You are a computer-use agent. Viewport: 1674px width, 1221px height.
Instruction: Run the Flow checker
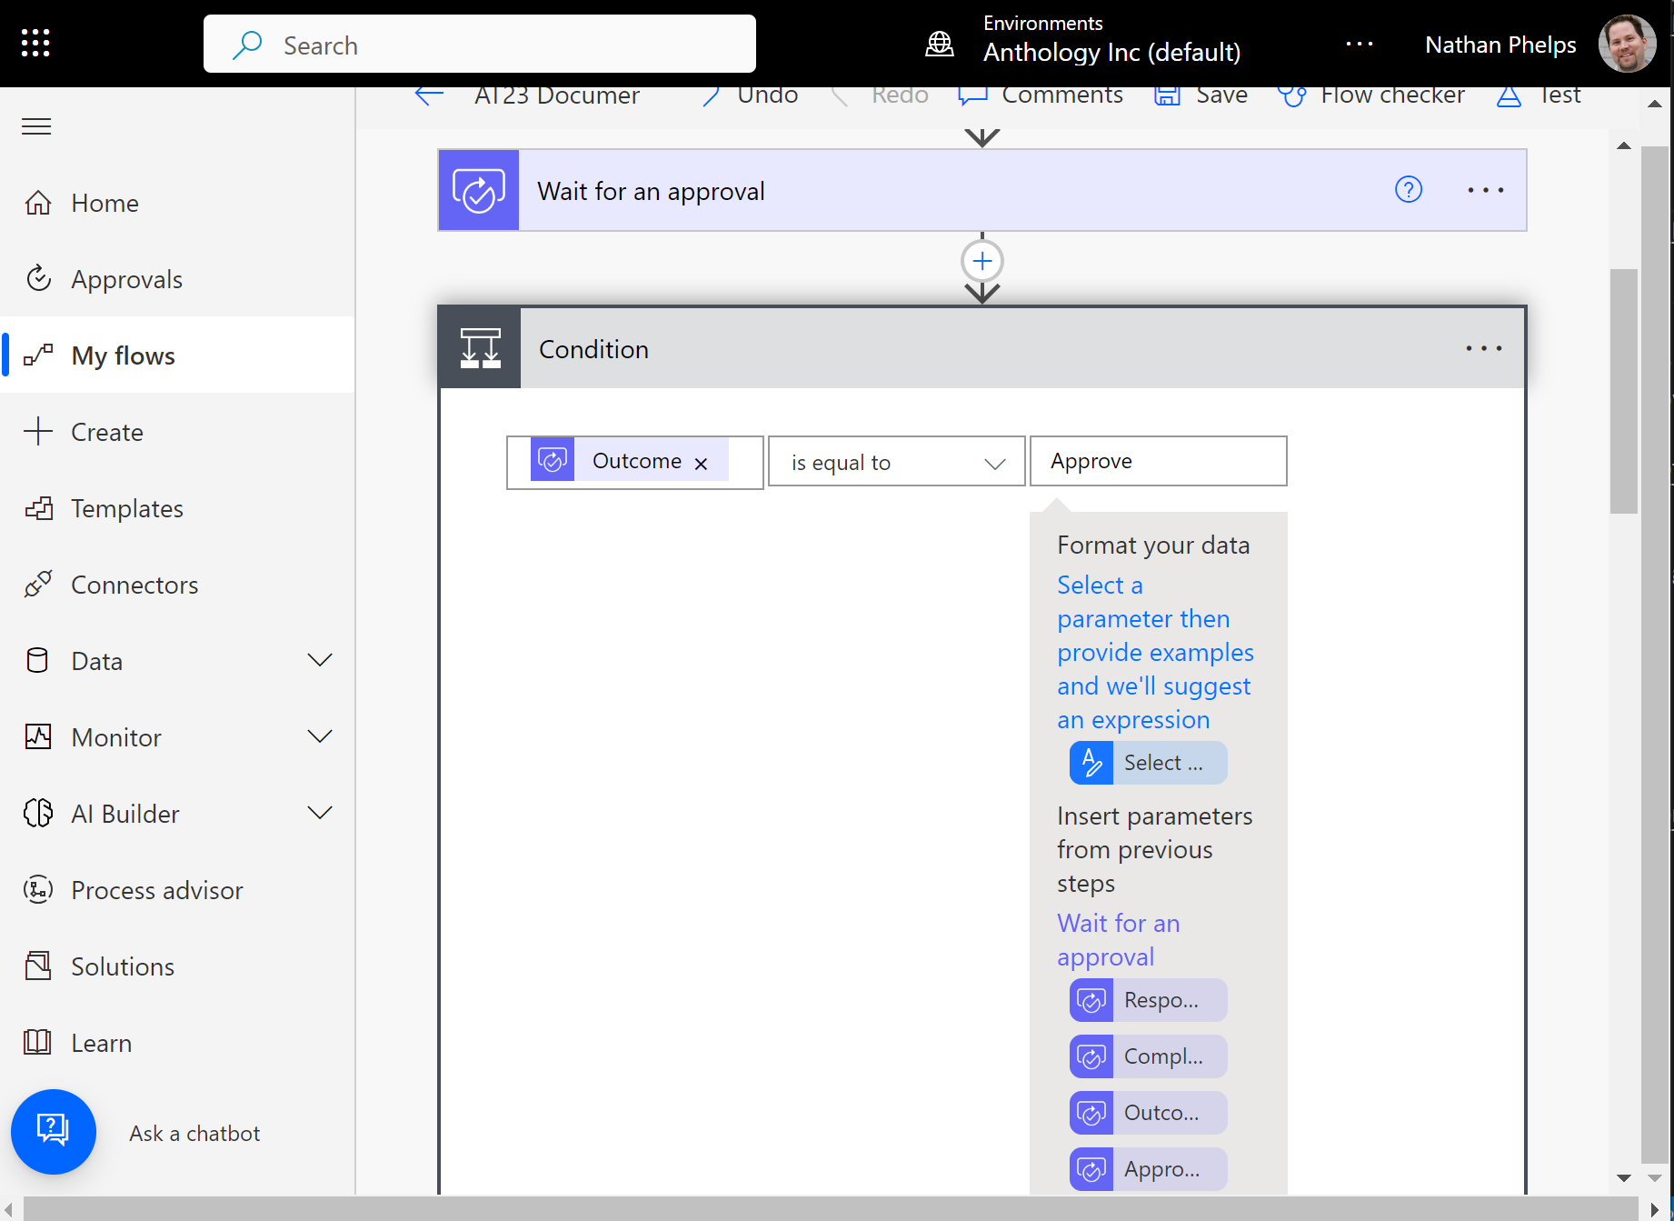pos(1371,95)
